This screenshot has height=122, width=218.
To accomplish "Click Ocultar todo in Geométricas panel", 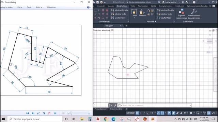I will (x=118, y=18).
